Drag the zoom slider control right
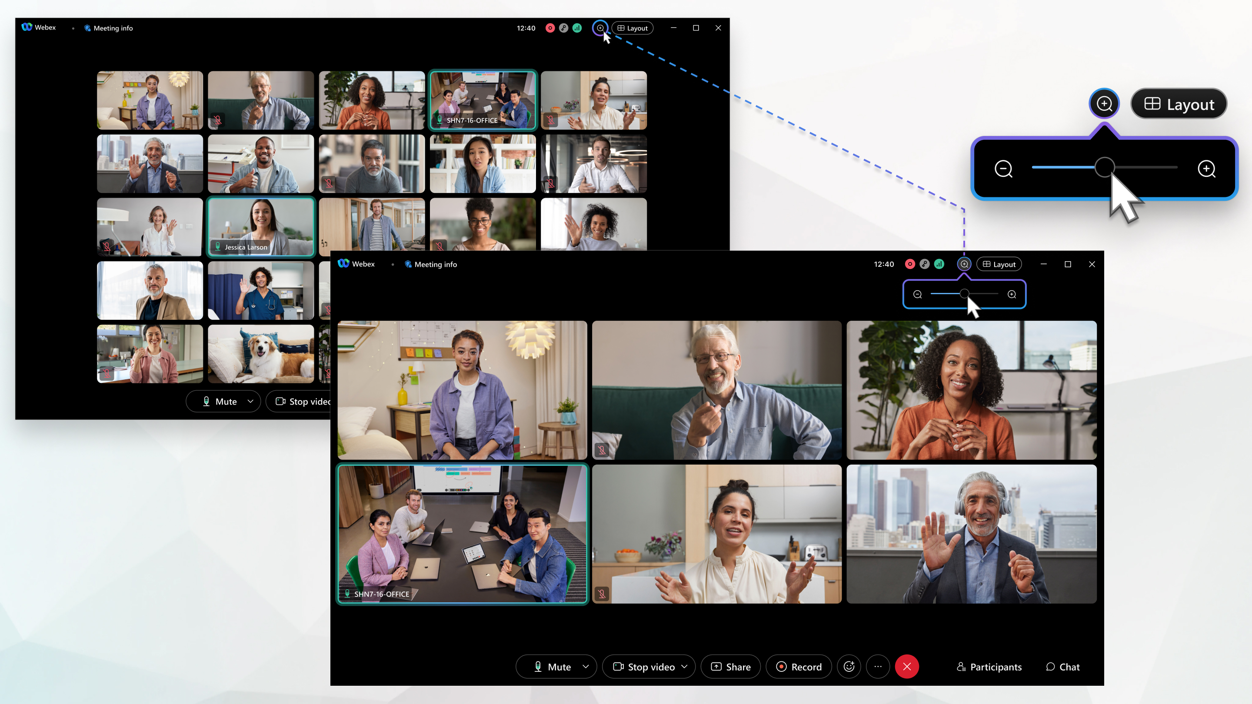Viewport: 1252px width, 704px height. (x=964, y=294)
